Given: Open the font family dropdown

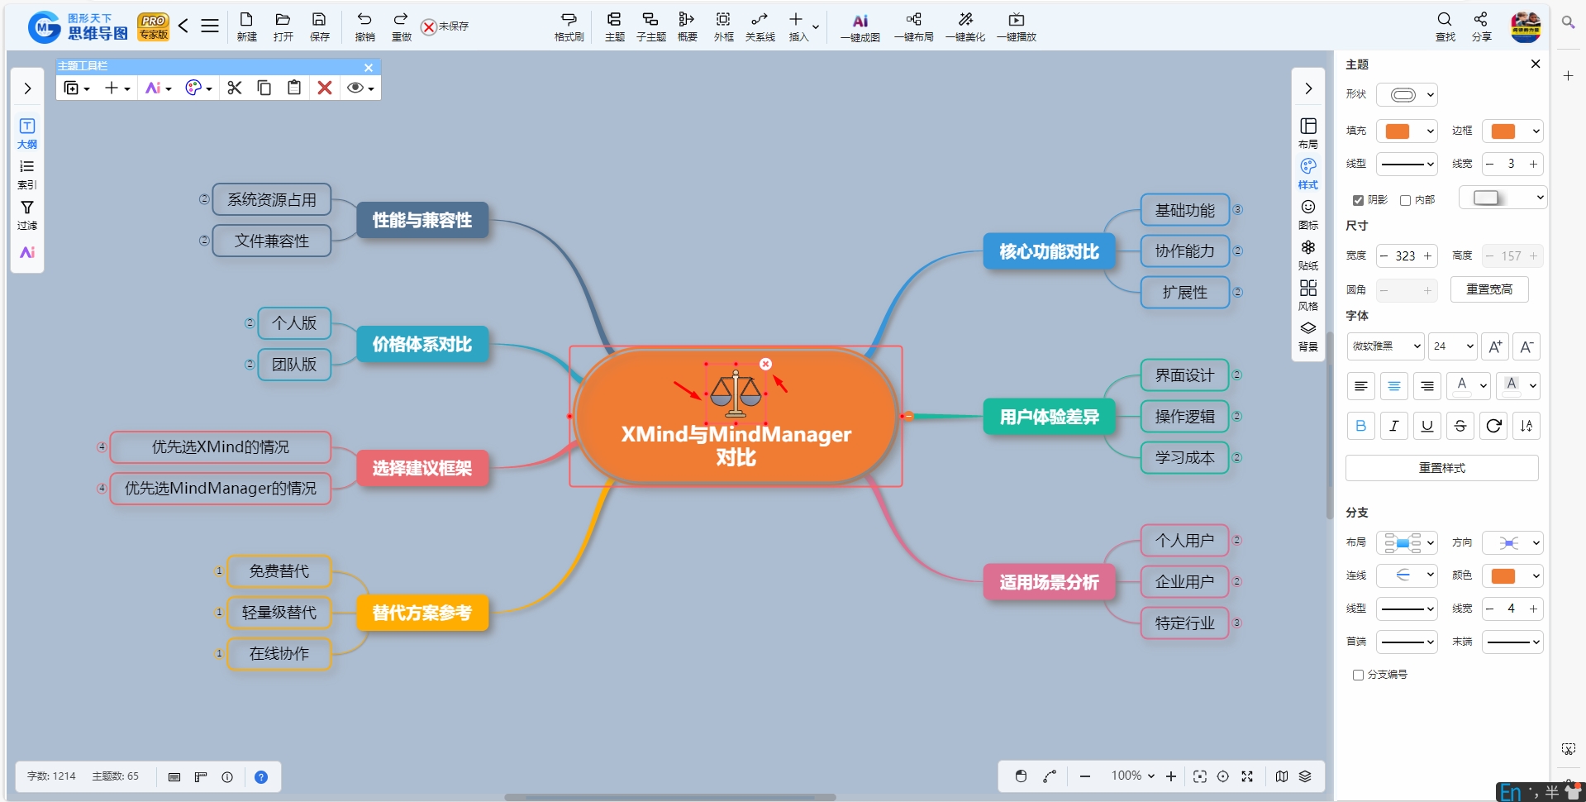Looking at the screenshot, I should [x=1385, y=346].
